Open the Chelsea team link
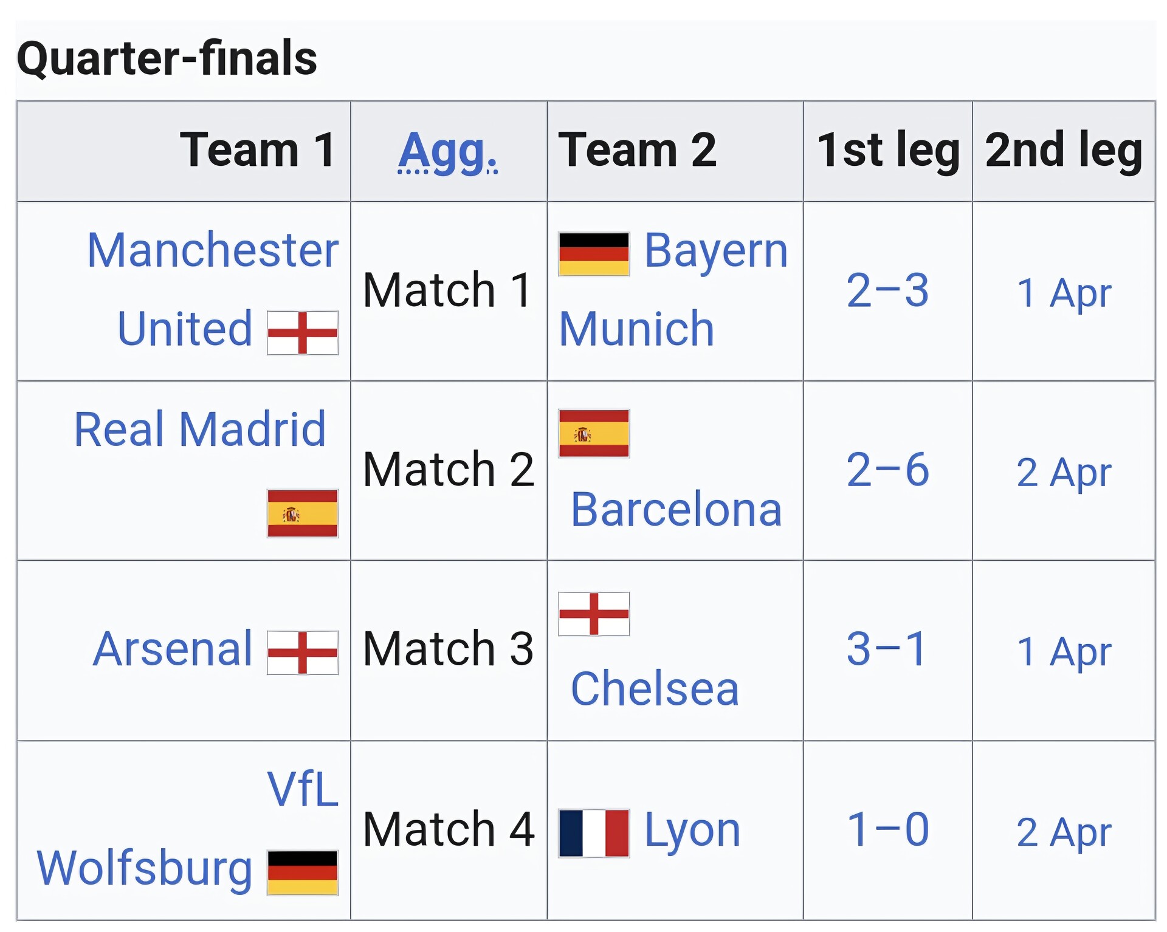 pos(655,689)
